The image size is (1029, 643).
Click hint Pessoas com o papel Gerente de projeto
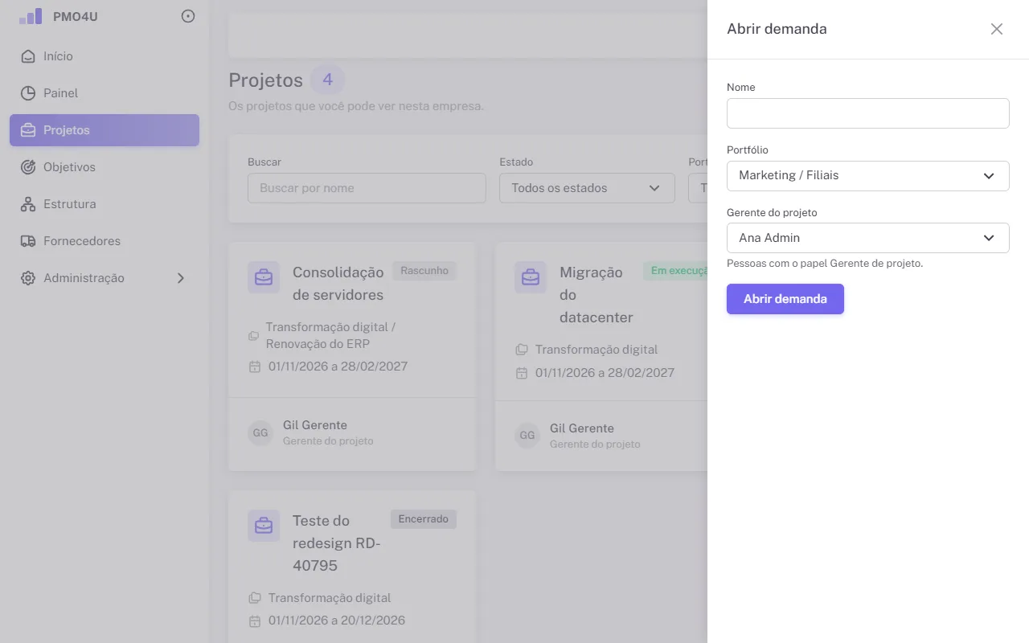[x=825, y=263]
